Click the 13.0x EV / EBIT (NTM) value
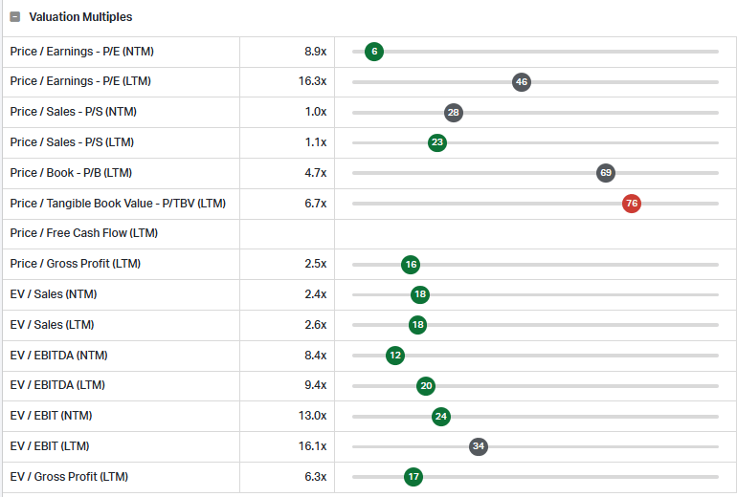 pyautogui.click(x=313, y=416)
